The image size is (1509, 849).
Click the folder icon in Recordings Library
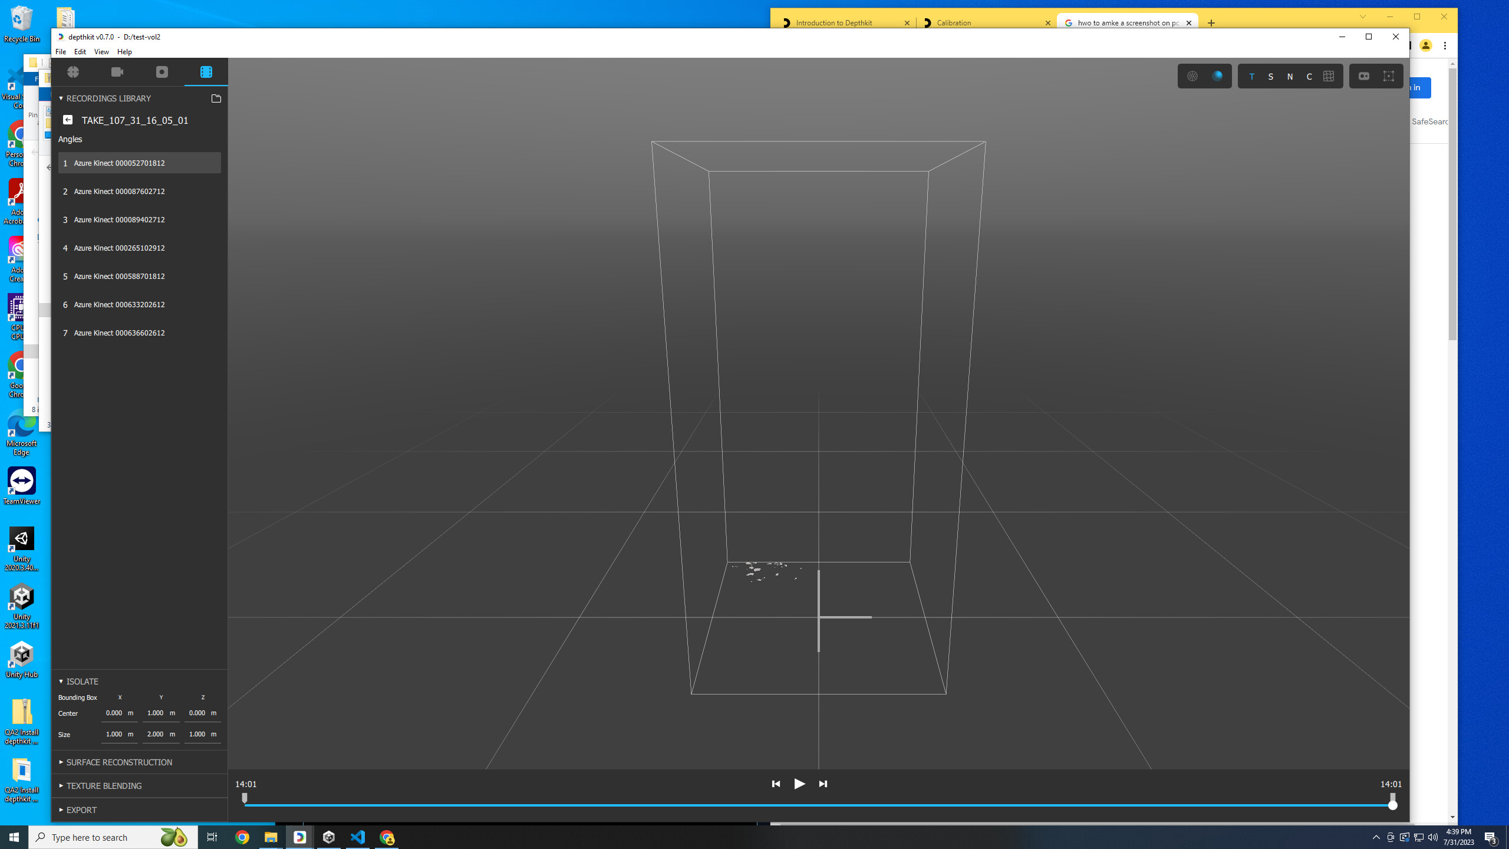pyautogui.click(x=216, y=98)
